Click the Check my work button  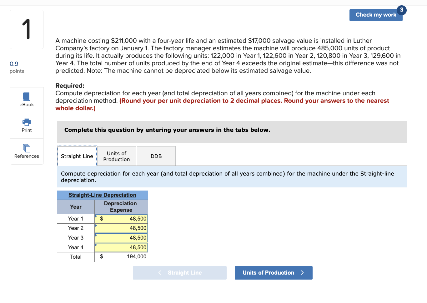click(x=376, y=15)
